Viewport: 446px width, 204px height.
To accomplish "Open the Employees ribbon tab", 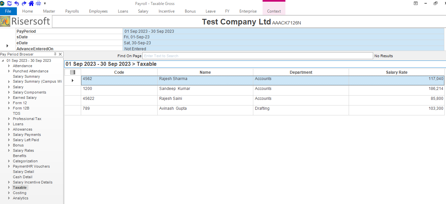I will [98, 11].
